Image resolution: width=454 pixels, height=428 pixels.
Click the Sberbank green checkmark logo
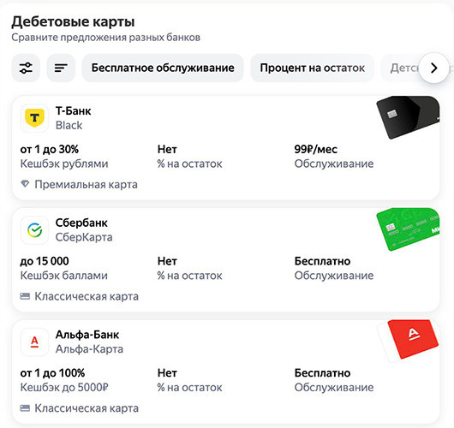tap(34, 230)
